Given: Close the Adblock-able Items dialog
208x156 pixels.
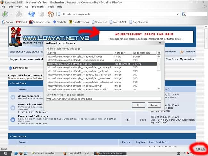Looking at the screenshot, I should tap(160, 43).
